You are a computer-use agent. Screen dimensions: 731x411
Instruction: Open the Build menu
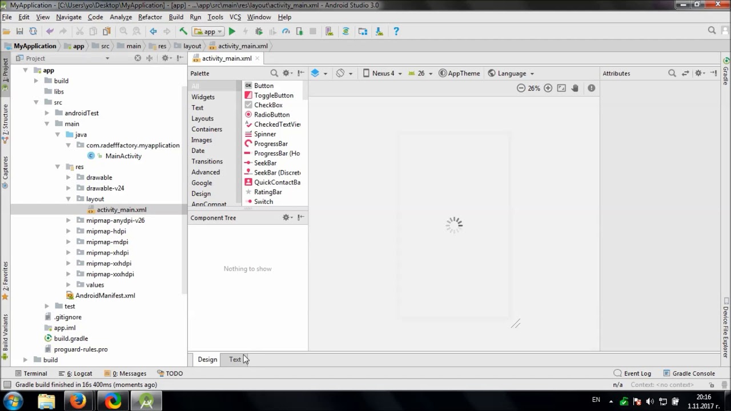(x=176, y=17)
